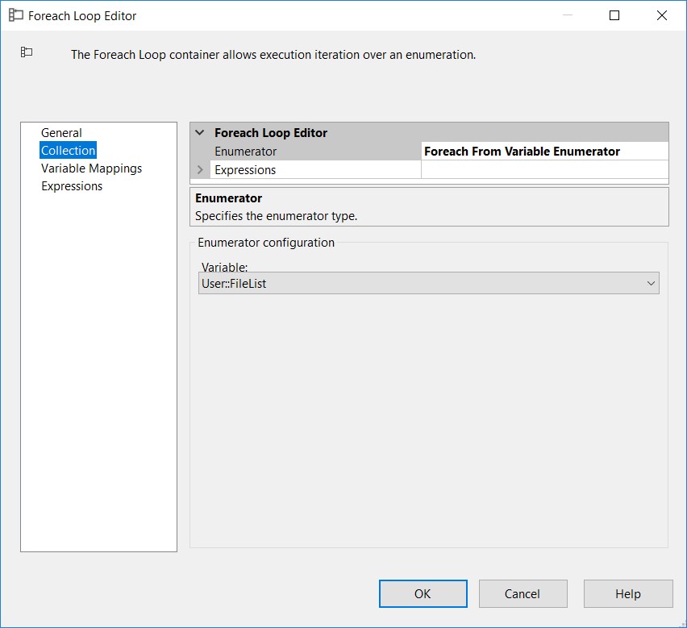
Task: Select the Enumerator property label
Action: coord(245,152)
